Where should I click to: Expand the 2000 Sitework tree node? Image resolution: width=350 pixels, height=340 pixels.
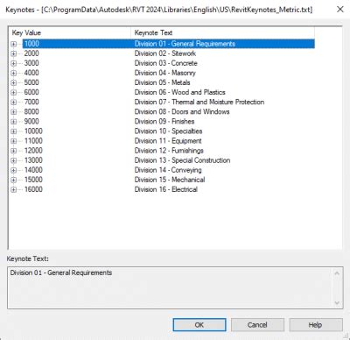13,53
